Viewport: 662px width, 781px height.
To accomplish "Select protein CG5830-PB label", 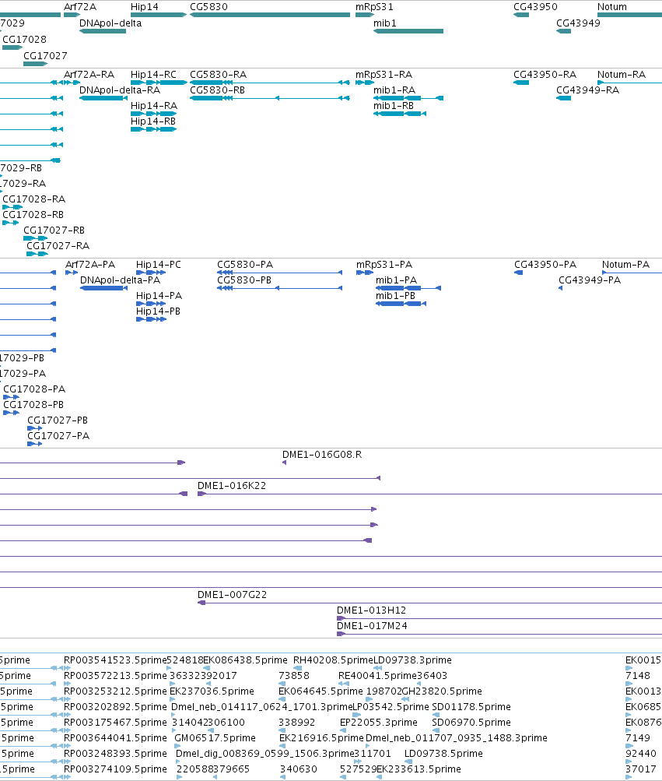I will coord(244,280).
